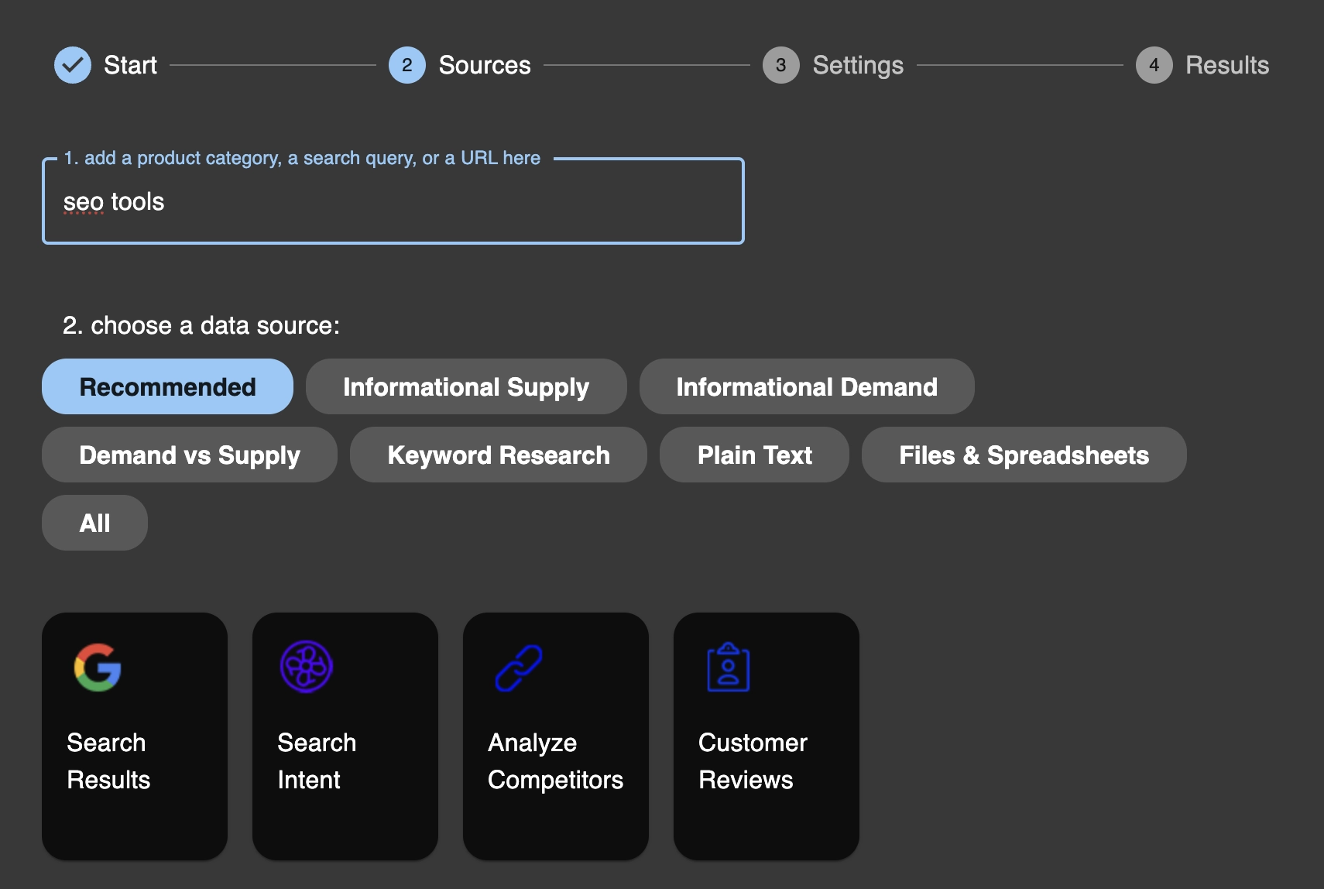Click the chain link Analyze Competitors icon

tap(519, 668)
